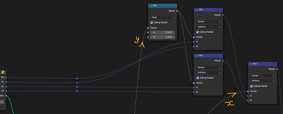
Task: Click the B socket of the top Vector Mix node
Action: pyautogui.click(x=194, y=46)
